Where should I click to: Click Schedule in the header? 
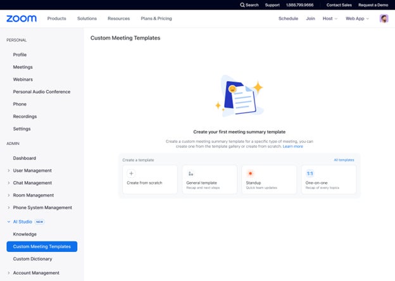pyautogui.click(x=288, y=18)
